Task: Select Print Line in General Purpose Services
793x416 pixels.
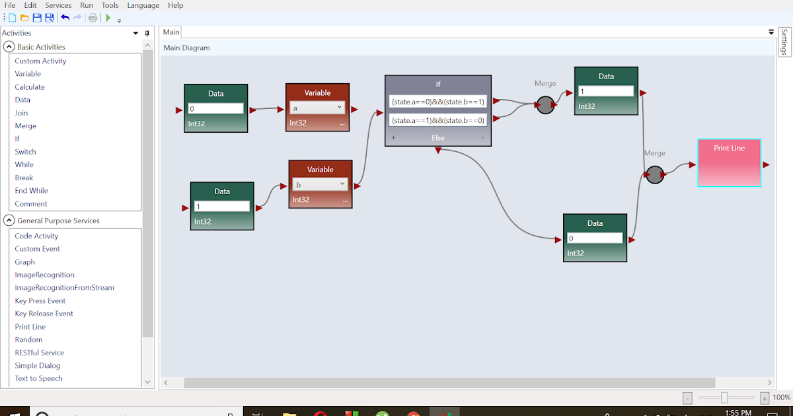Action: pos(30,326)
